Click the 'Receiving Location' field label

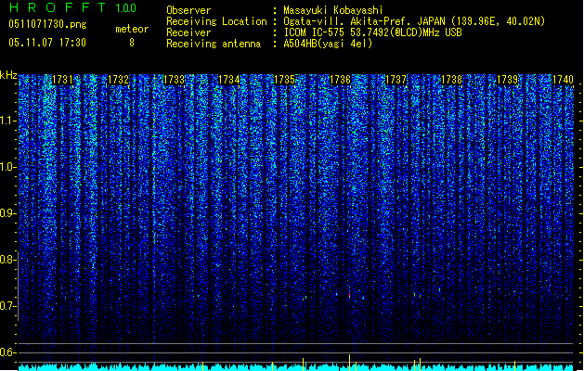pos(216,21)
